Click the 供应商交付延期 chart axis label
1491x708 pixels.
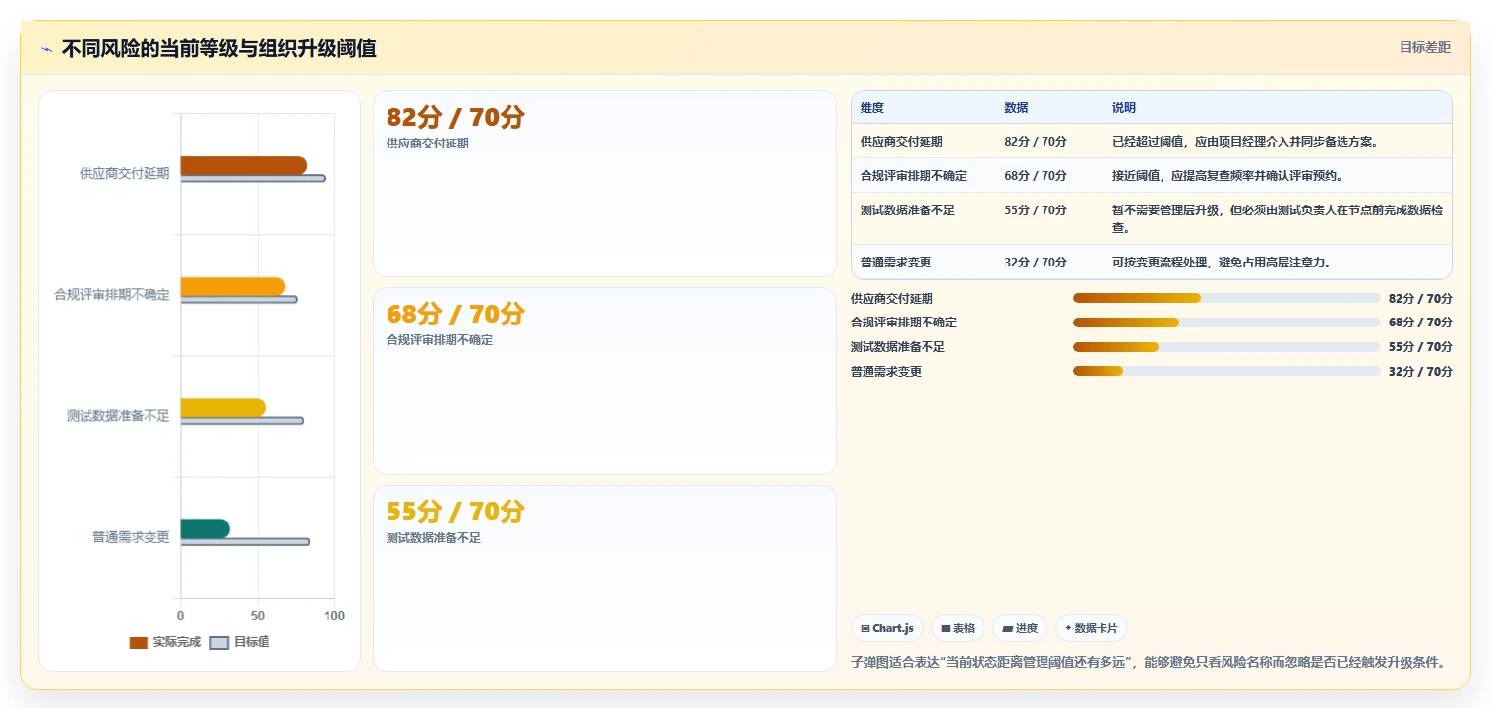point(124,174)
